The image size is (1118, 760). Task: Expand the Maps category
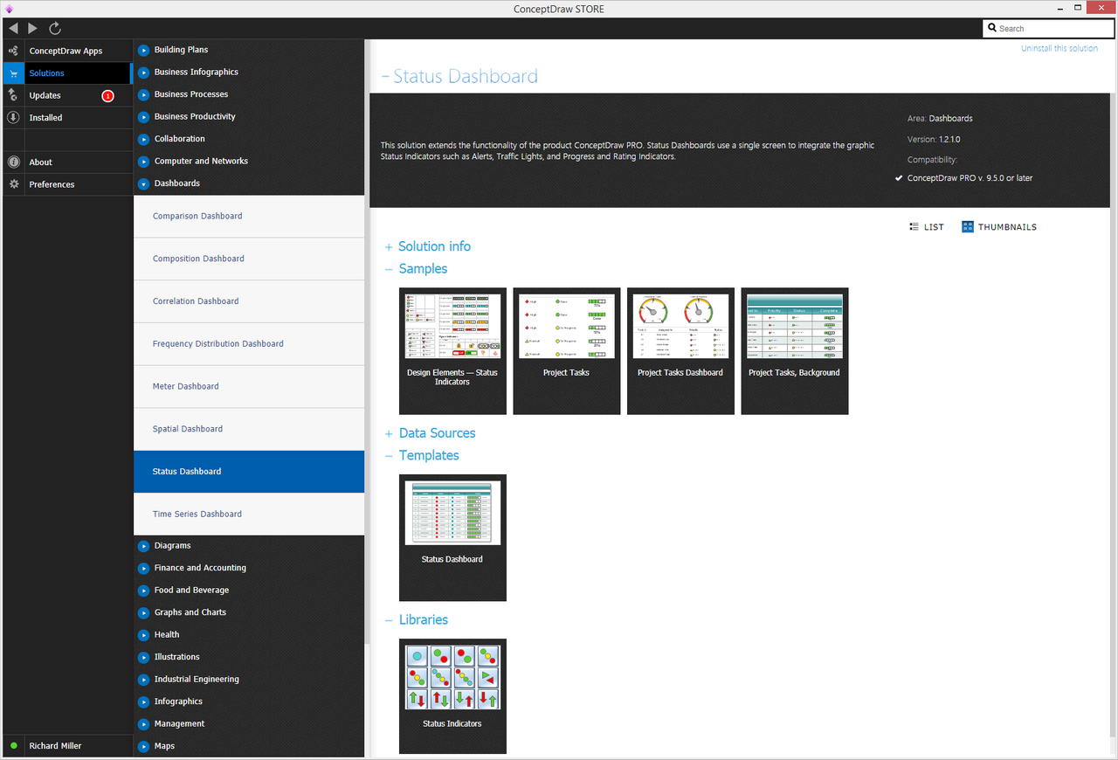143,746
